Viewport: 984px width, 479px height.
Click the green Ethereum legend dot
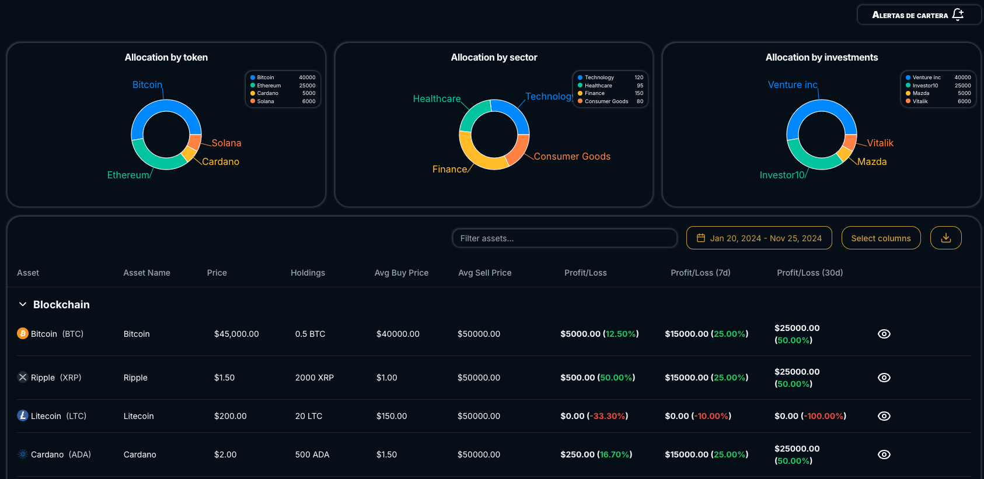[x=253, y=86]
